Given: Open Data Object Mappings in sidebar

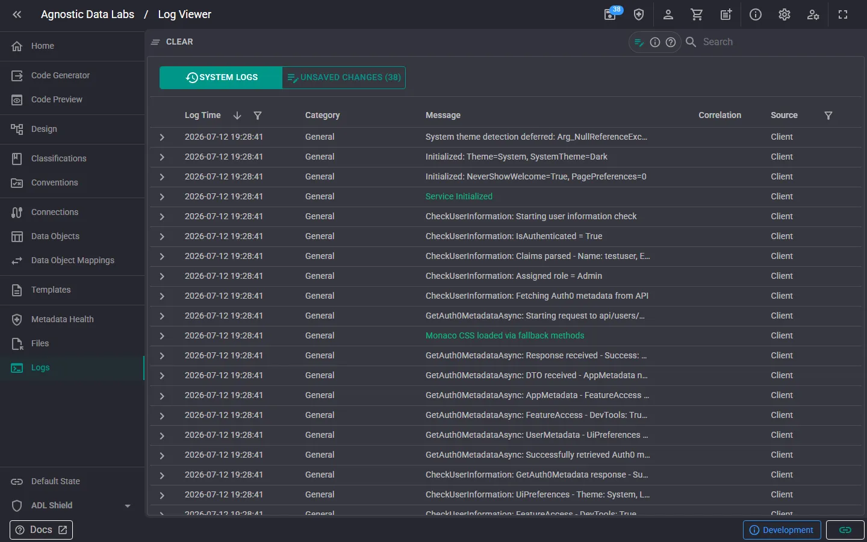Looking at the screenshot, I should tap(72, 260).
